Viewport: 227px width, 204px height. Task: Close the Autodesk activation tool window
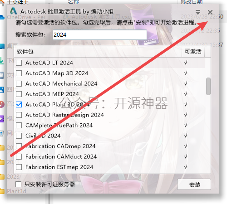pyautogui.click(x=210, y=12)
